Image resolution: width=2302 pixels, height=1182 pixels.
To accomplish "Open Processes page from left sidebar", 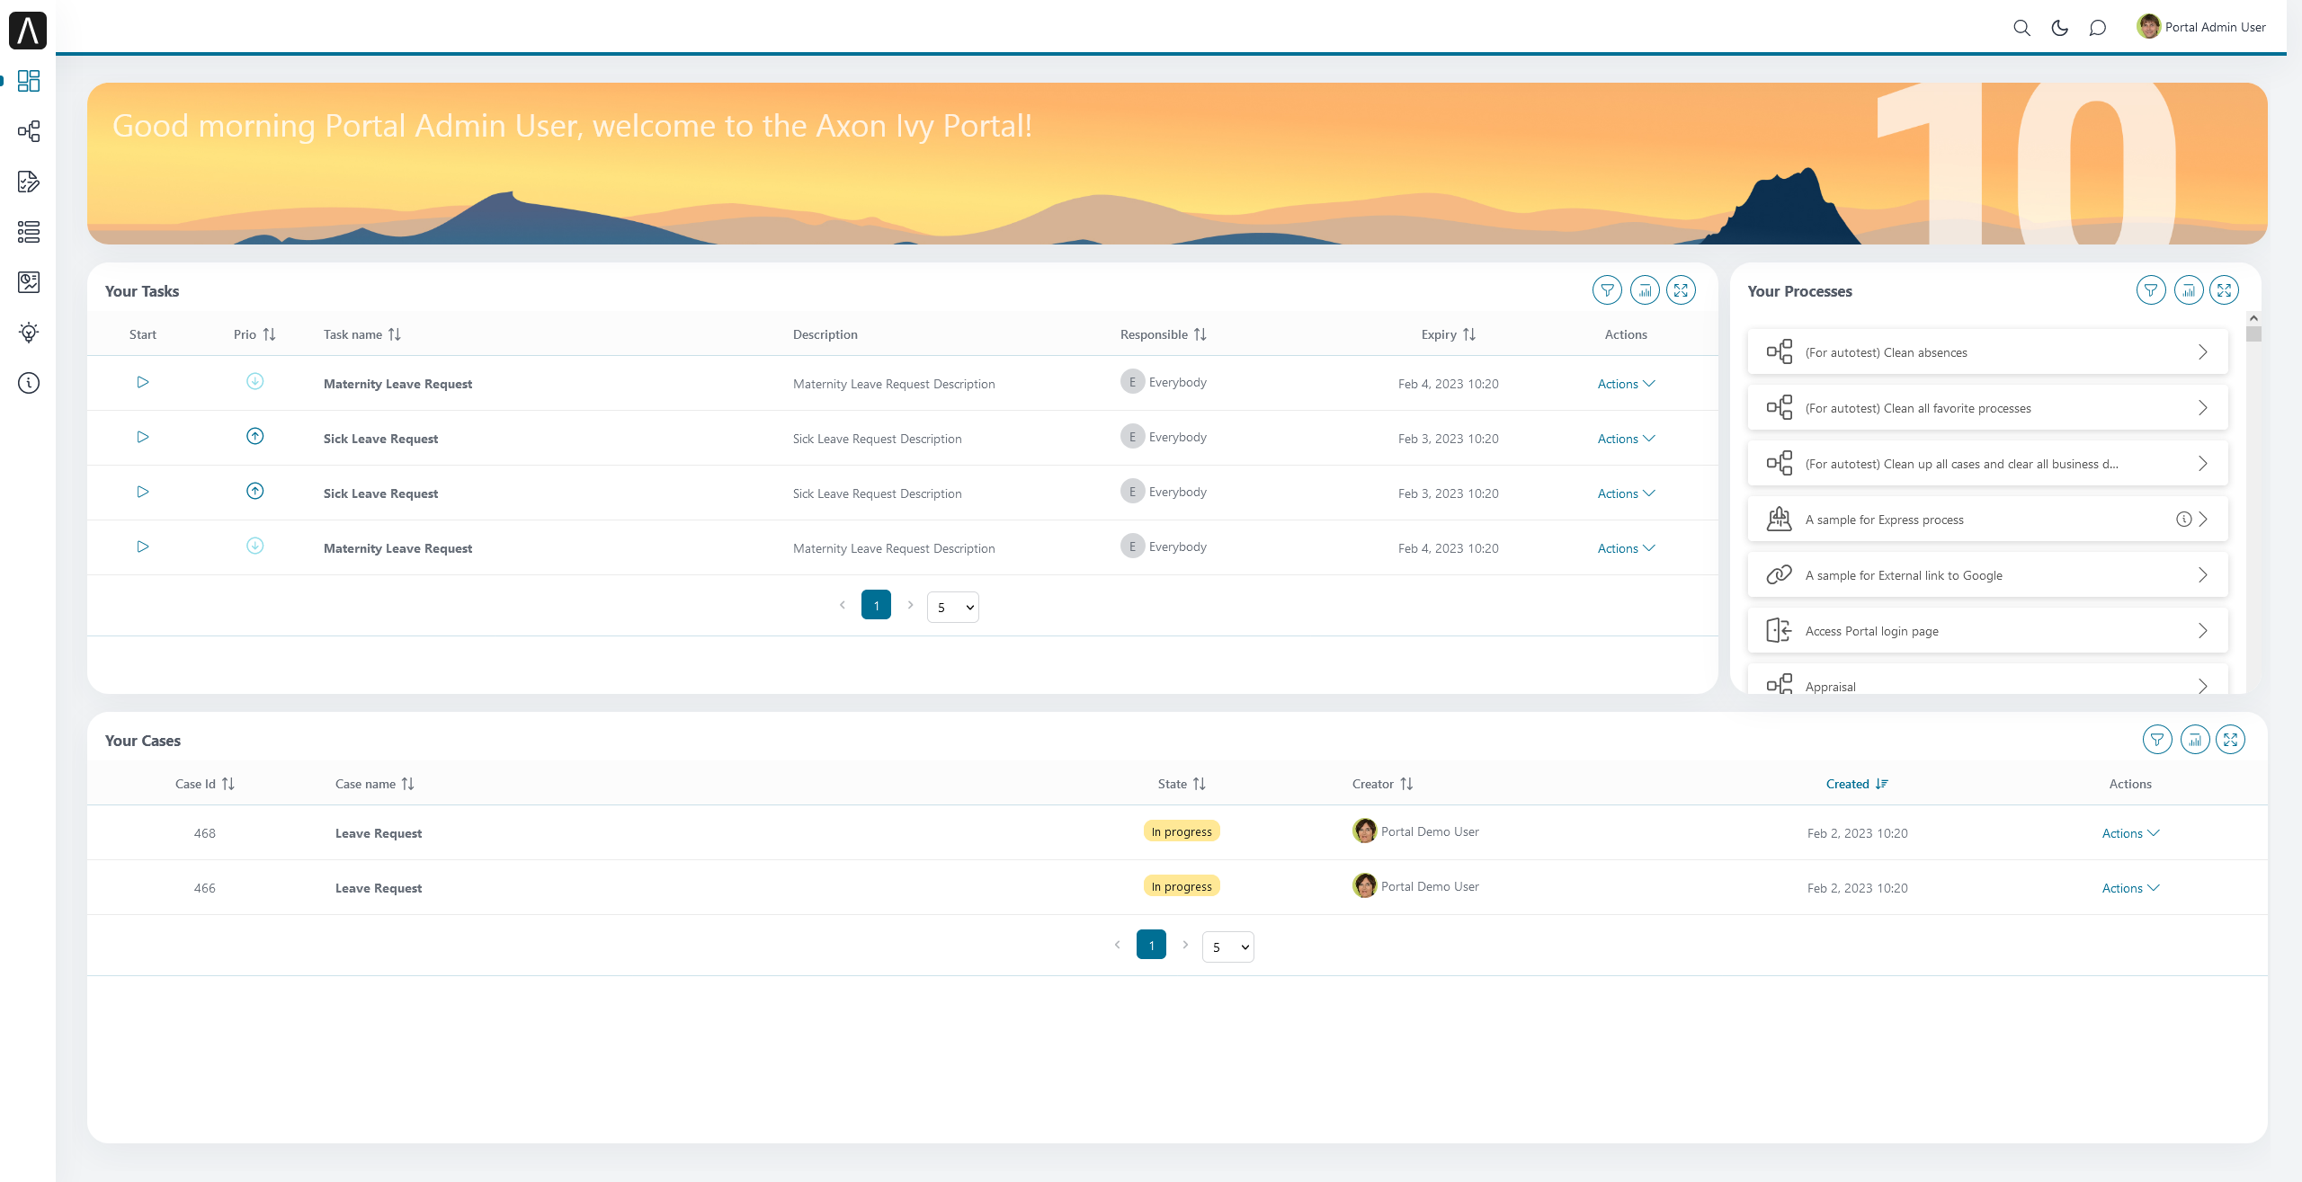I will point(29,131).
